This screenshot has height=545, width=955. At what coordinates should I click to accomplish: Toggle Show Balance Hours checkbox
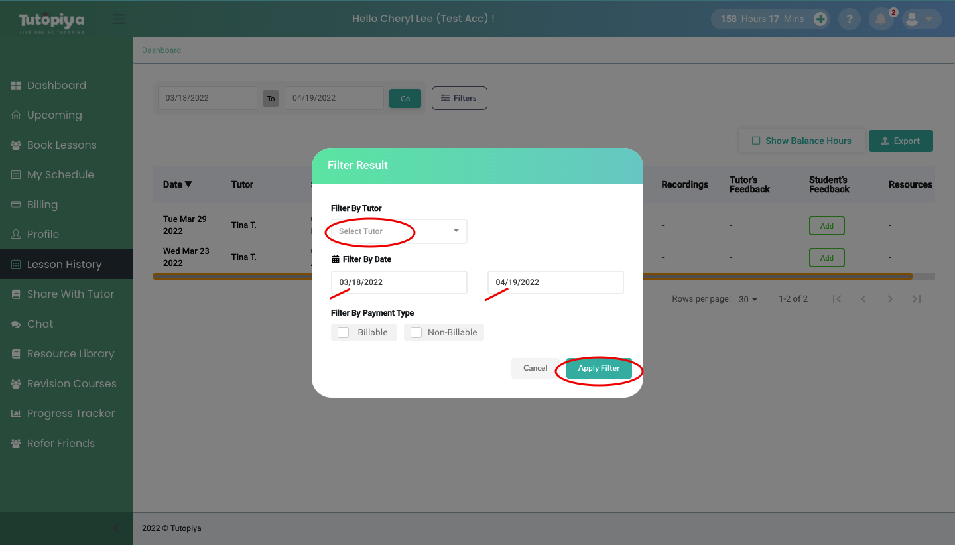[x=756, y=141]
